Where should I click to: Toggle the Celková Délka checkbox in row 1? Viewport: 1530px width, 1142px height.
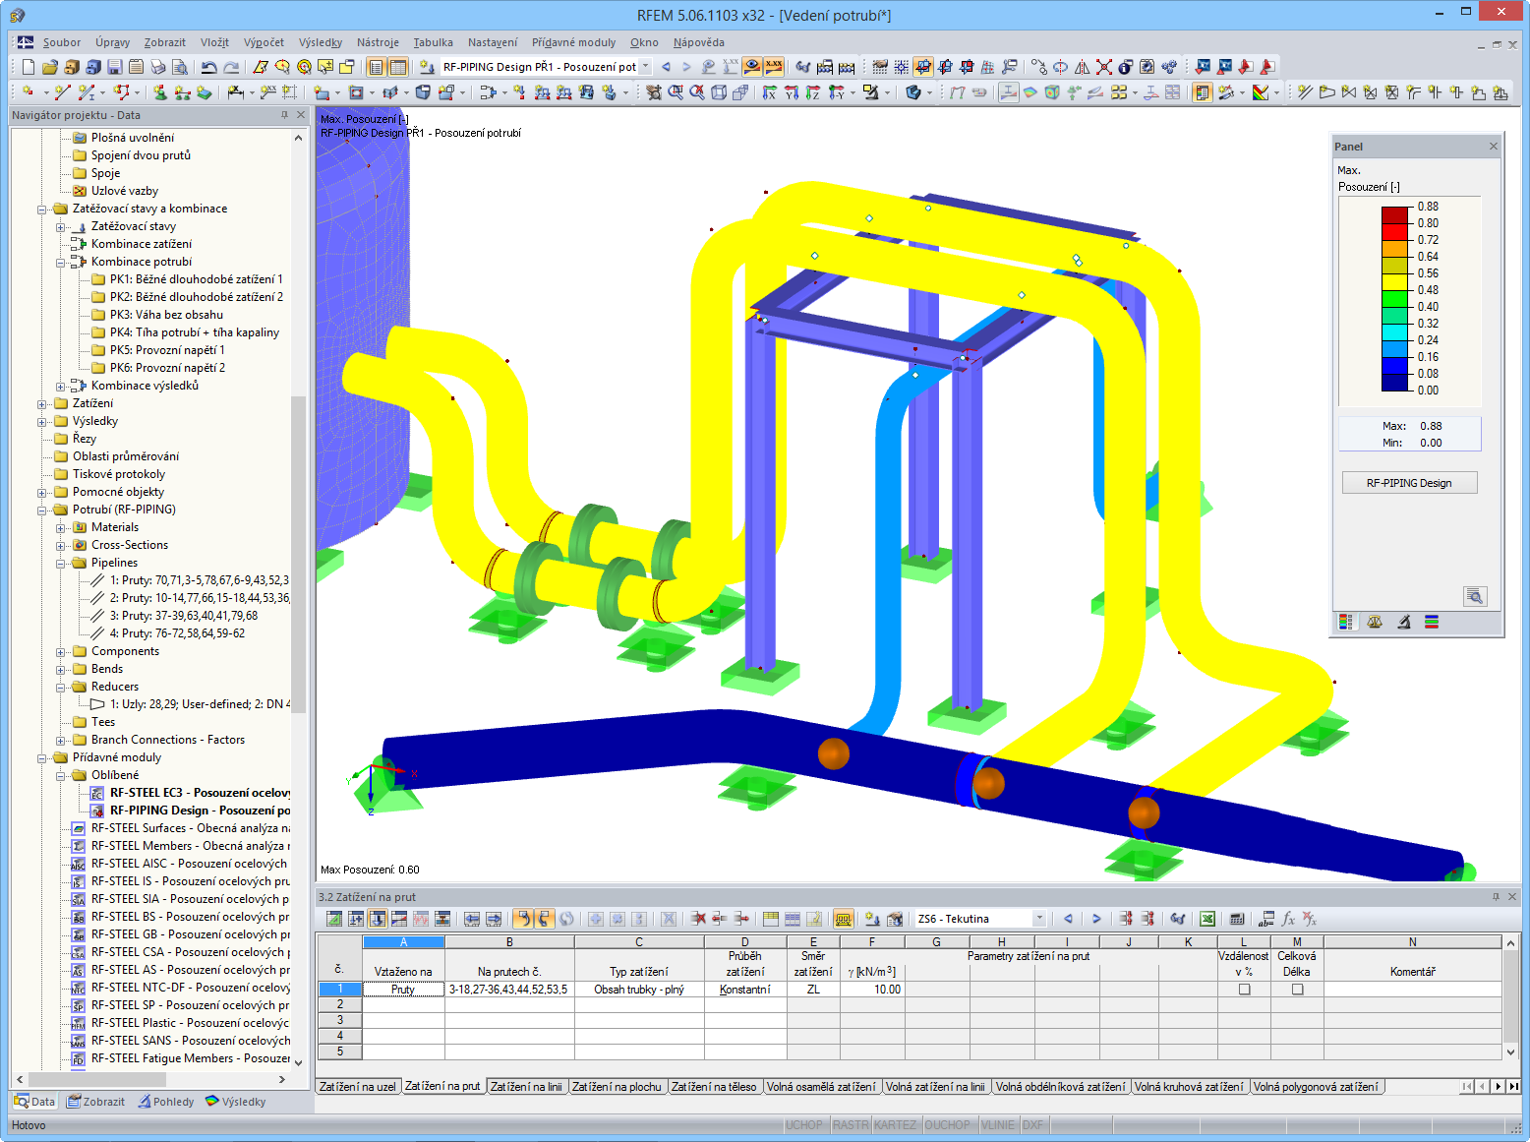tap(1297, 989)
